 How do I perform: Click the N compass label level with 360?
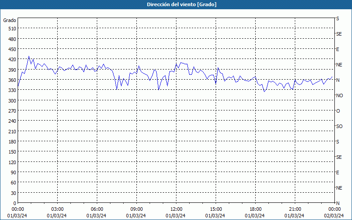tap(338, 80)
